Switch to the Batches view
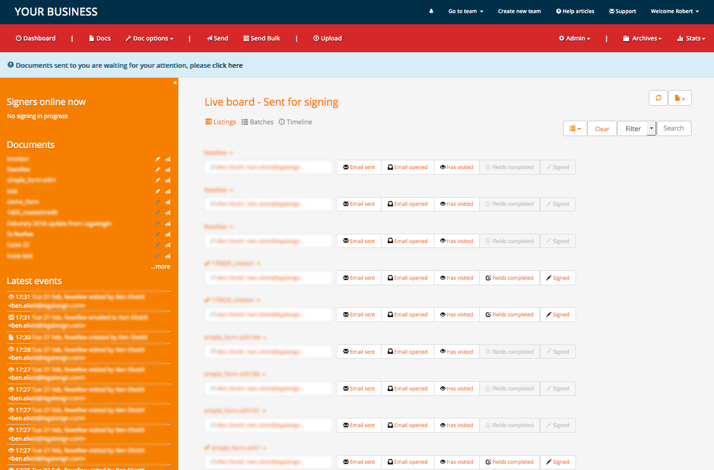Viewport: 714px width, 470px height. (257, 122)
